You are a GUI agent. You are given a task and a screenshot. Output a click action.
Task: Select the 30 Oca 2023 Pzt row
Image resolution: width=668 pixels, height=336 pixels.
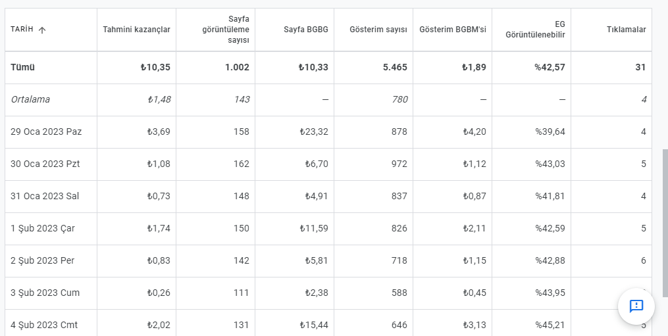click(328, 164)
